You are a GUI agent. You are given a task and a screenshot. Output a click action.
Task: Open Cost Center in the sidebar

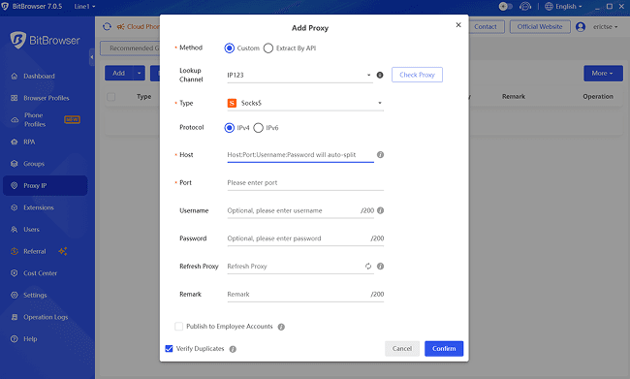[x=45, y=273]
